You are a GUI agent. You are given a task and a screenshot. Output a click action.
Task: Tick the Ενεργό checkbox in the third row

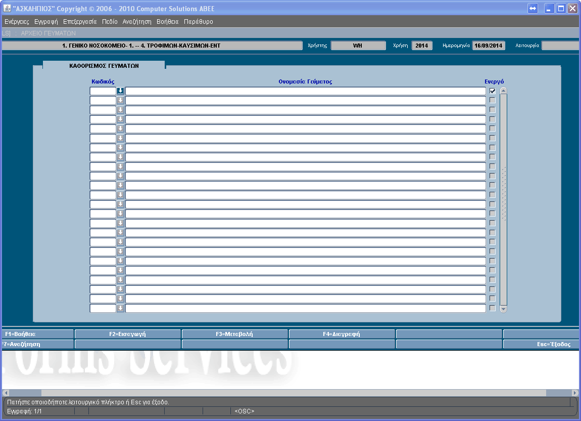[493, 110]
